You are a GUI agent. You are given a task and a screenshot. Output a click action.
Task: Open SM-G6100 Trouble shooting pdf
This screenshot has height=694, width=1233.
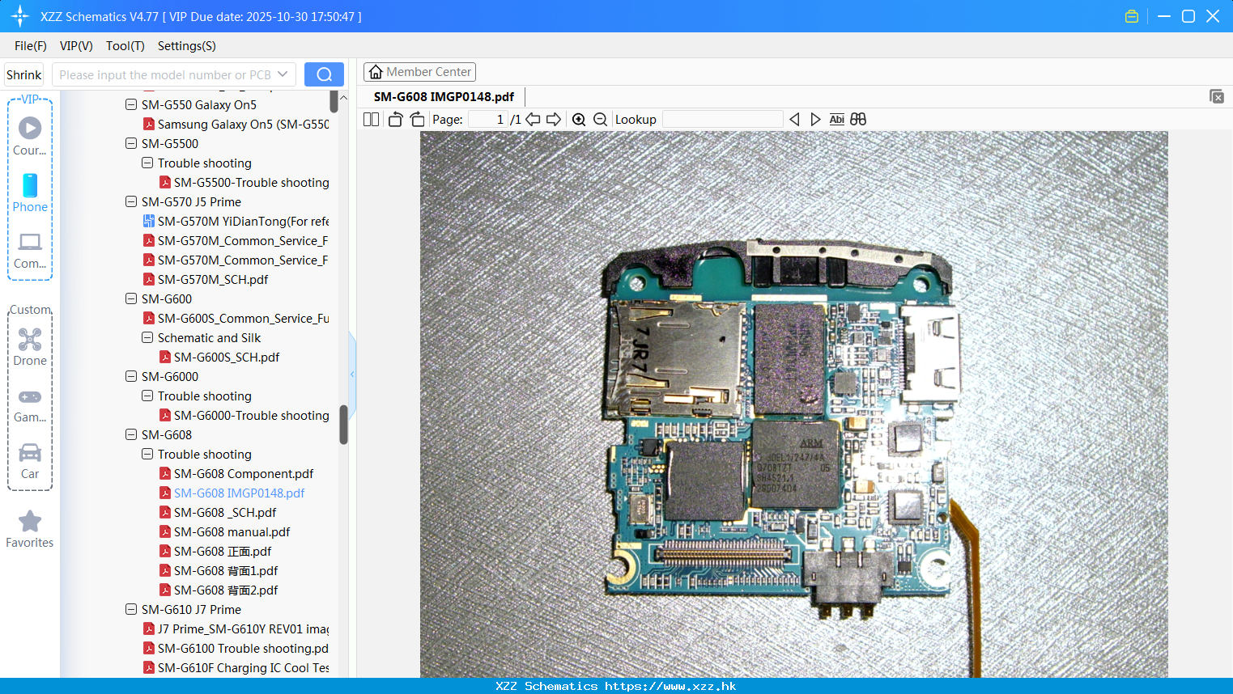click(x=243, y=649)
